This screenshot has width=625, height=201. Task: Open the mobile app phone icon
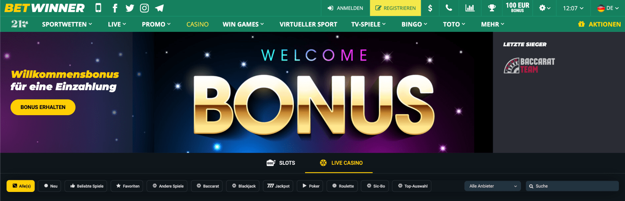click(98, 8)
